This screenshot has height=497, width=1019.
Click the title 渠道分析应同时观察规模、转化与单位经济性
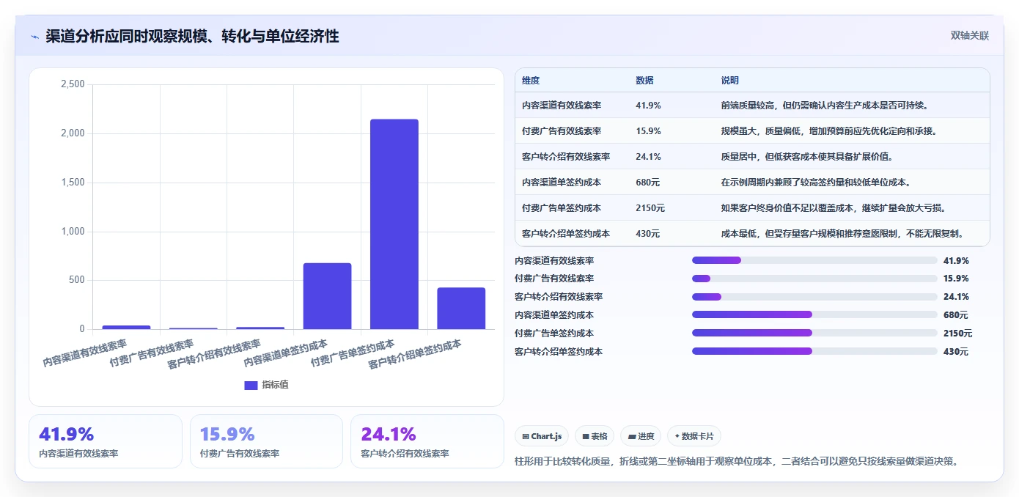click(192, 37)
